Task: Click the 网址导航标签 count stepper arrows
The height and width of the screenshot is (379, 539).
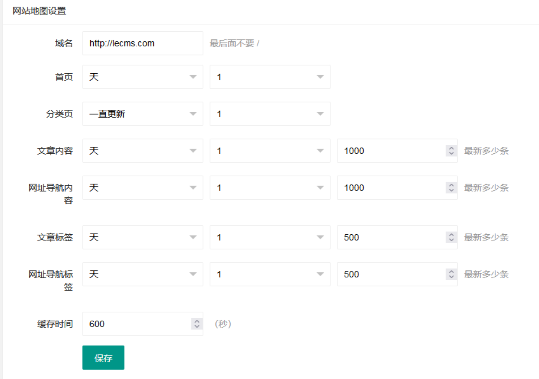Action: pyautogui.click(x=451, y=274)
